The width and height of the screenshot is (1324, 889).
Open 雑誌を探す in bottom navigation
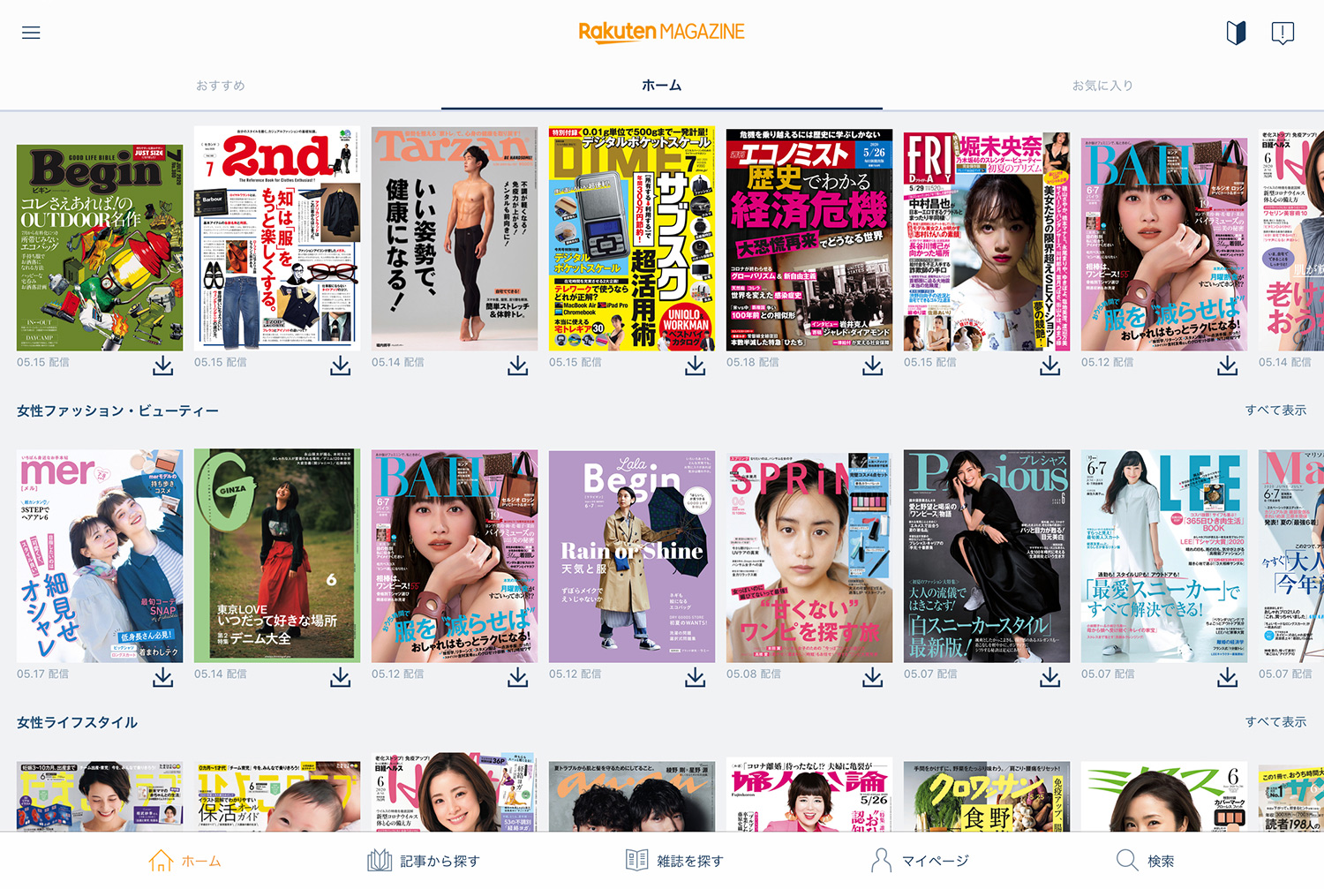(674, 861)
